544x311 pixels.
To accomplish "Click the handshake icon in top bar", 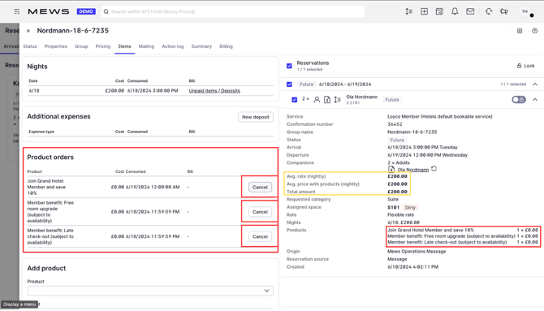I will pos(504,11).
